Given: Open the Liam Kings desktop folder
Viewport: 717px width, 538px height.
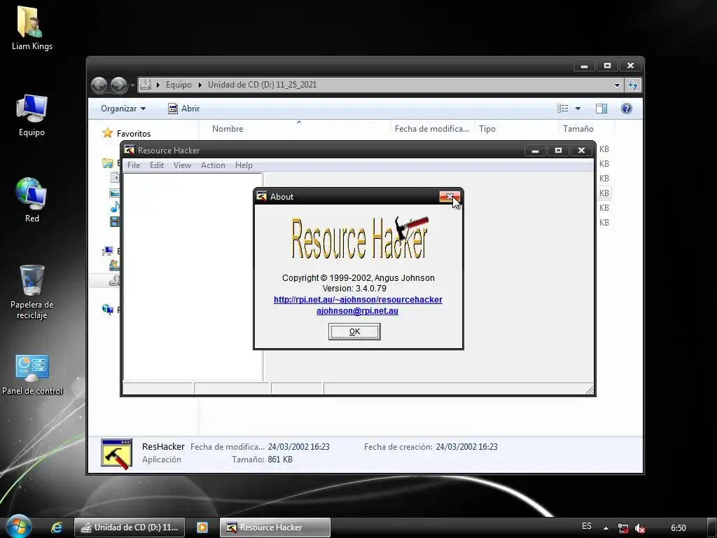Looking at the screenshot, I should tap(32, 27).
